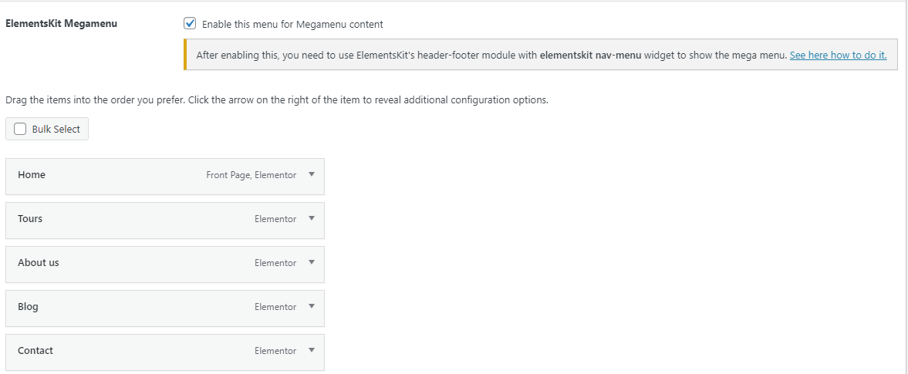
Task: Click the Elementor label on Tours item
Action: click(275, 219)
